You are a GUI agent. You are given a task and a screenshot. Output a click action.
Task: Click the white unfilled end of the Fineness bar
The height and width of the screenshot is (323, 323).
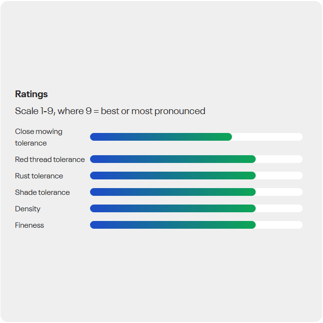pyautogui.click(x=279, y=225)
